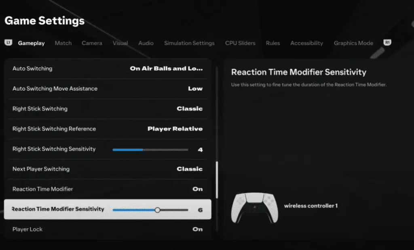
Task: Change Right Stick Switching Reference option
Action: (175, 129)
